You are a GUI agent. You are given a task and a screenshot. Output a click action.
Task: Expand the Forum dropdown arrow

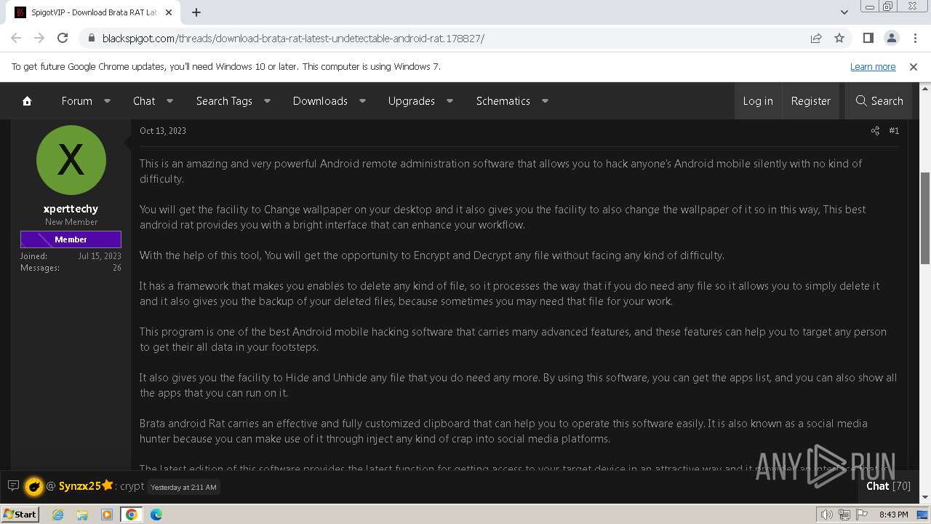pos(107,101)
